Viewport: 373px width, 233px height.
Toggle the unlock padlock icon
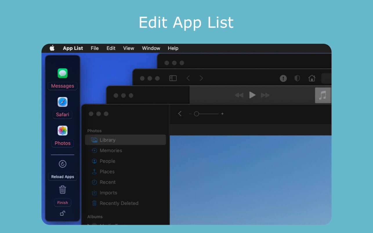point(62,213)
